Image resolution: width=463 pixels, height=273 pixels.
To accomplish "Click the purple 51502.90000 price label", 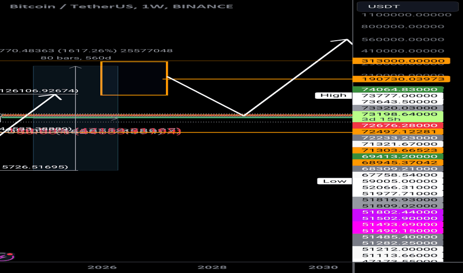I will [398, 218].
